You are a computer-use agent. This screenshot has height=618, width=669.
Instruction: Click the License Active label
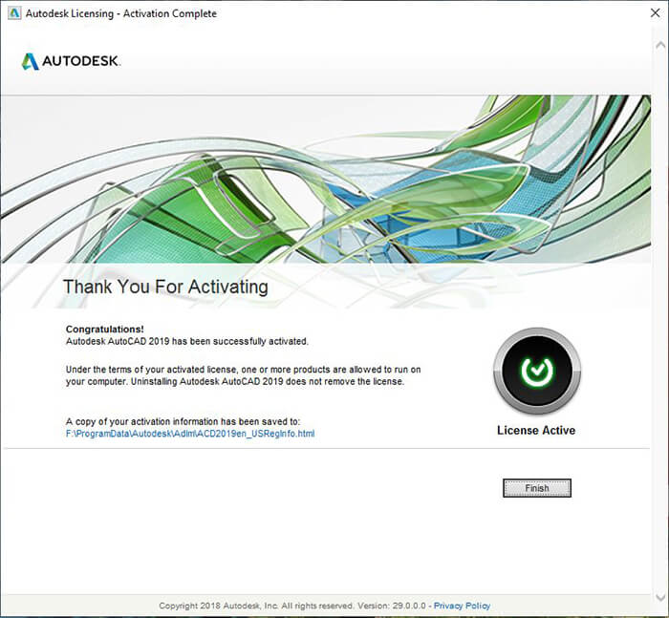point(536,431)
